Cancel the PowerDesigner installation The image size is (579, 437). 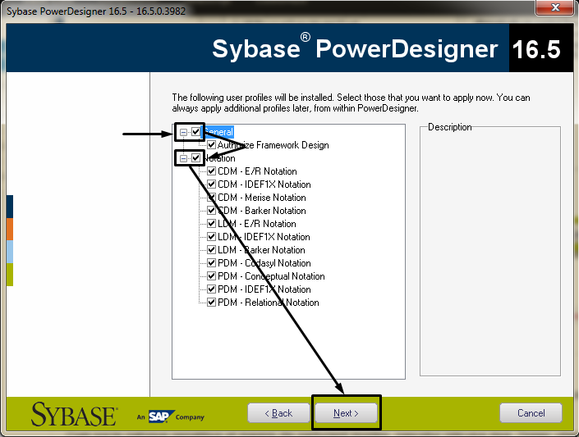point(531,413)
